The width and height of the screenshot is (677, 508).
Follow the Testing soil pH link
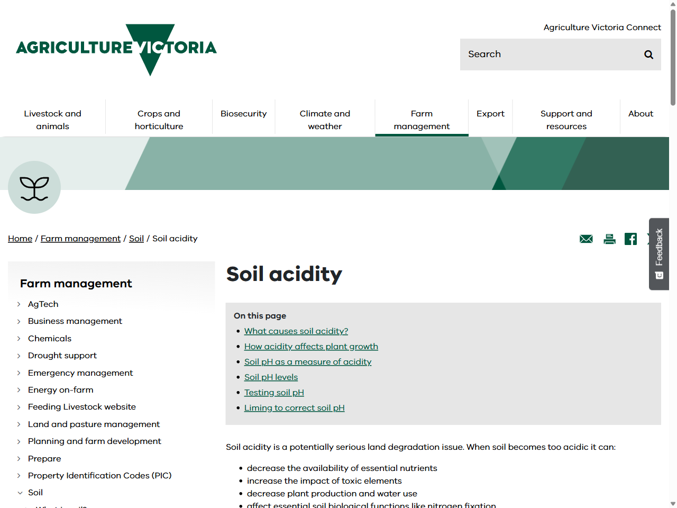click(x=274, y=393)
